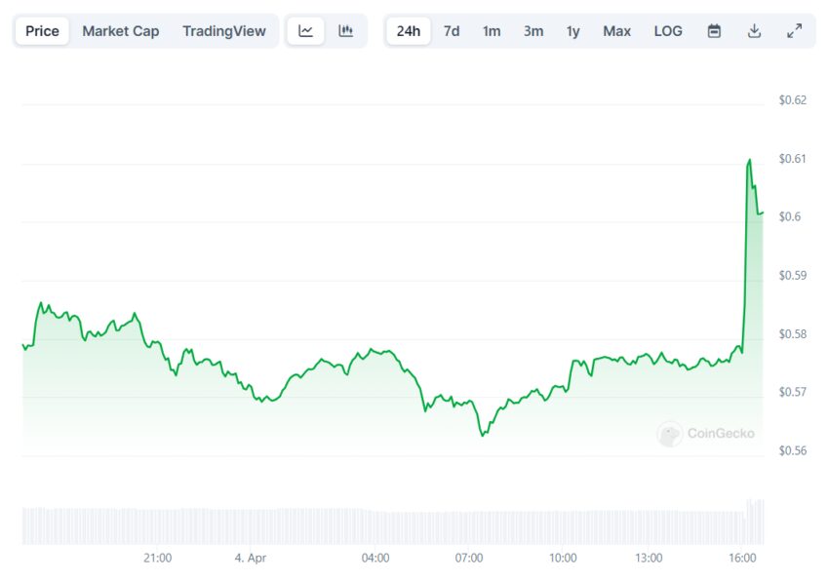829x580 pixels.
Task: Switch to the candlestick chart icon
Action: (345, 30)
